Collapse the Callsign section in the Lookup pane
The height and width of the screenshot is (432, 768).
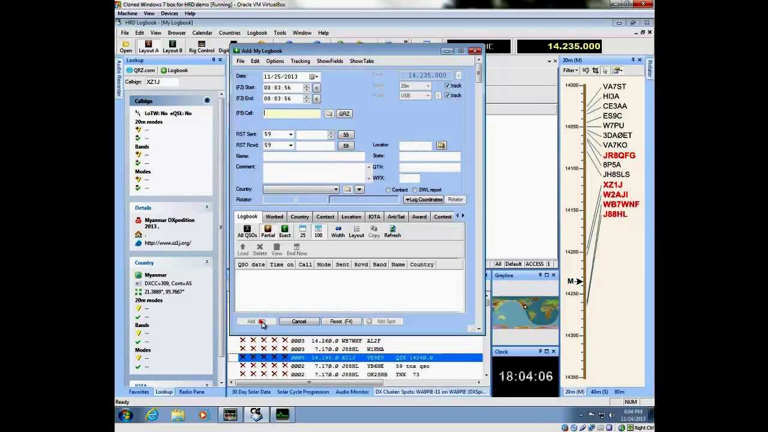(207, 101)
